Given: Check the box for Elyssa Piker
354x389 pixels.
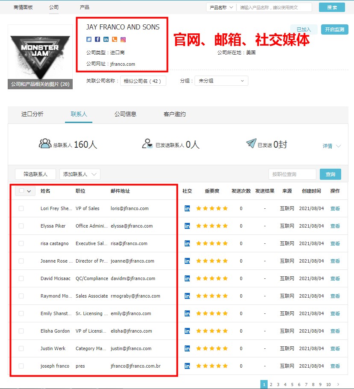Looking at the screenshot, I should tap(21, 226).
